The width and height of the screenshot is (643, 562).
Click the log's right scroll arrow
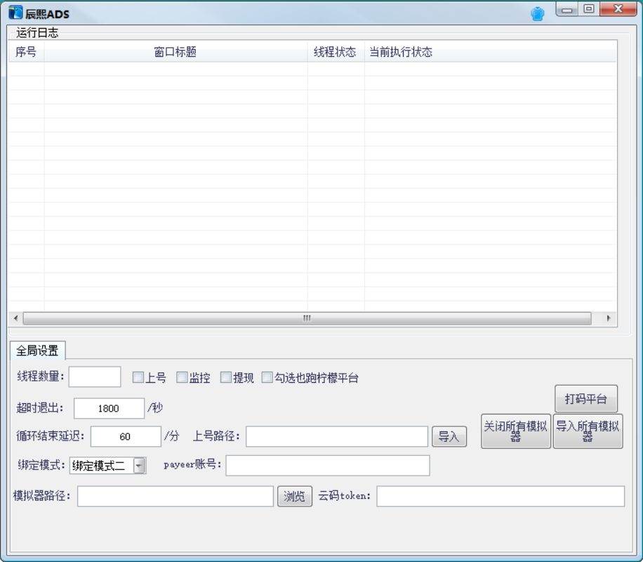pyautogui.click(x=609, y=318)
